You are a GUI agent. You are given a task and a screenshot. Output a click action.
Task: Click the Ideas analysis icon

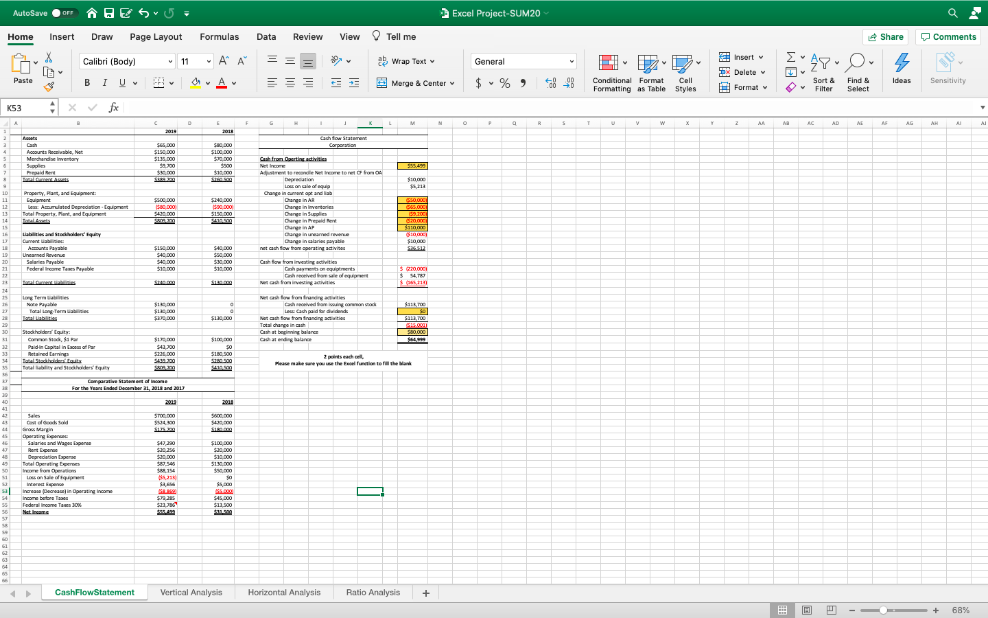901,67
